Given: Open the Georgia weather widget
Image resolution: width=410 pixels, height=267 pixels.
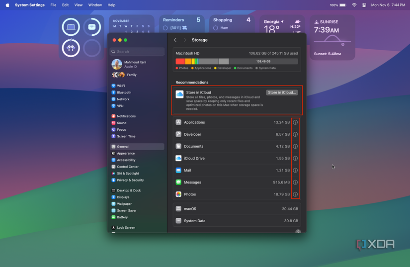Looking at the screenshot, I should 282,24.
